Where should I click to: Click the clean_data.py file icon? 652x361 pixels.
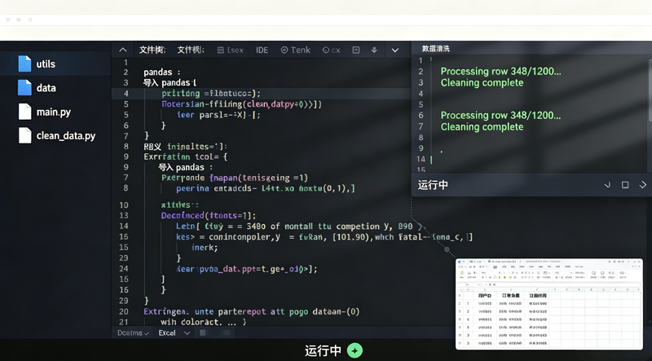tap(24, 135)
